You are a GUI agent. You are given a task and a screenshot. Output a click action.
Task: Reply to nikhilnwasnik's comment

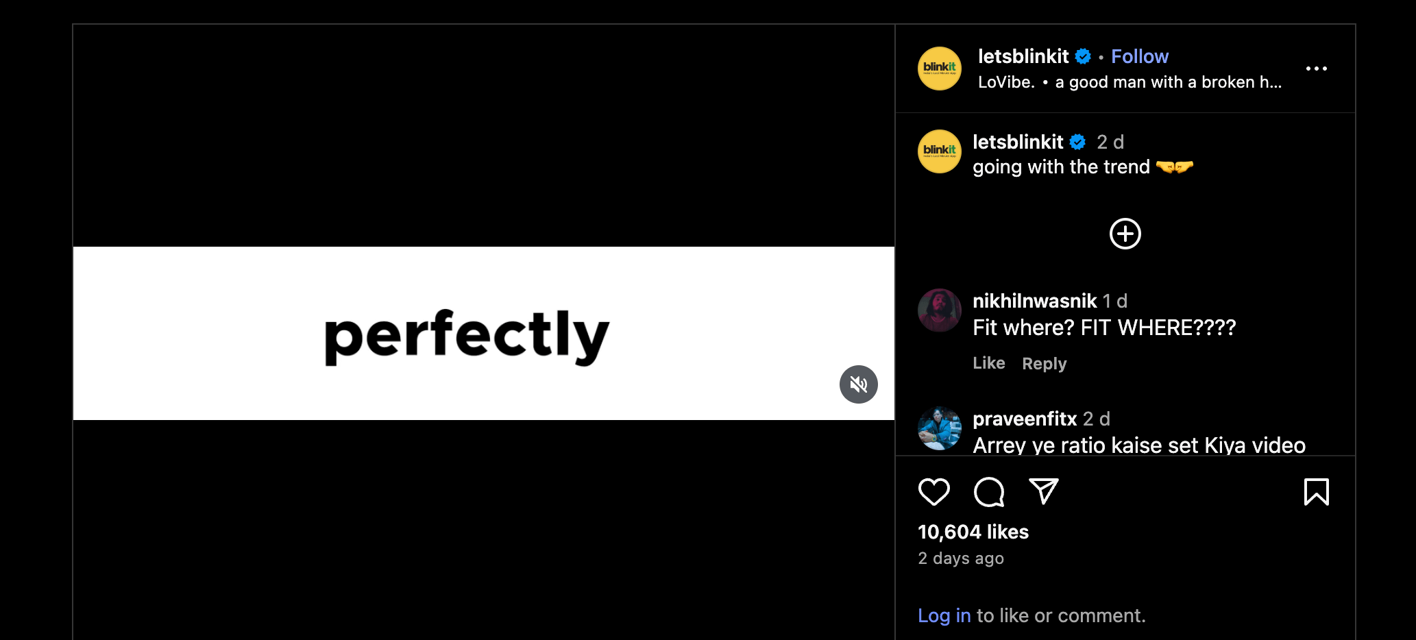coord(1044,364)
